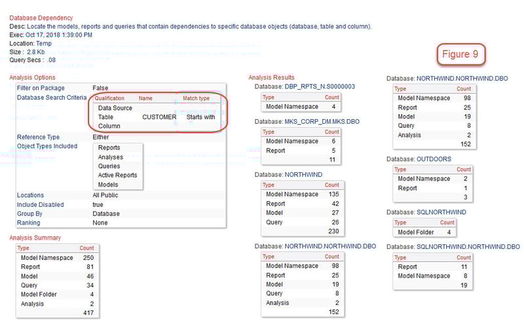Viewport: 524px width, 326px height.
Task: Click the 'All Public' locations value
Action: point(105,195)
